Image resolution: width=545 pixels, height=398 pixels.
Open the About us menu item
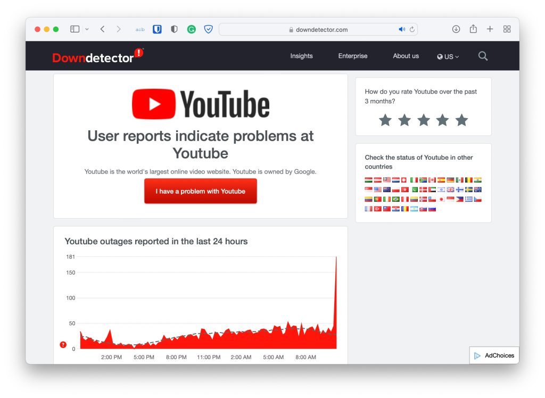pyautogui.click(x=406, y=56)
